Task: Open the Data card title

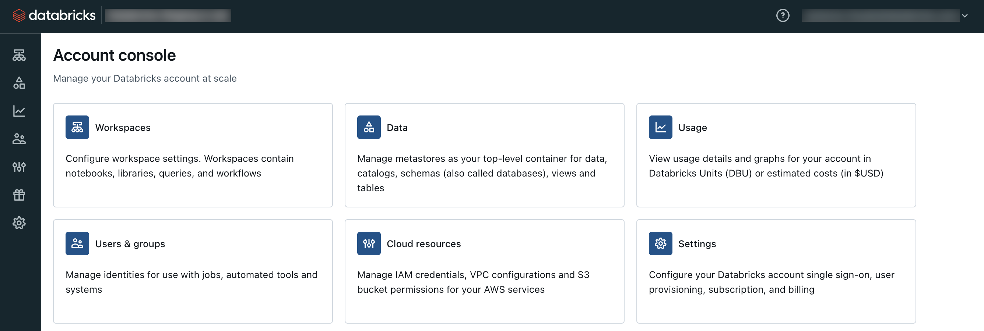Action: click(397, 127)
